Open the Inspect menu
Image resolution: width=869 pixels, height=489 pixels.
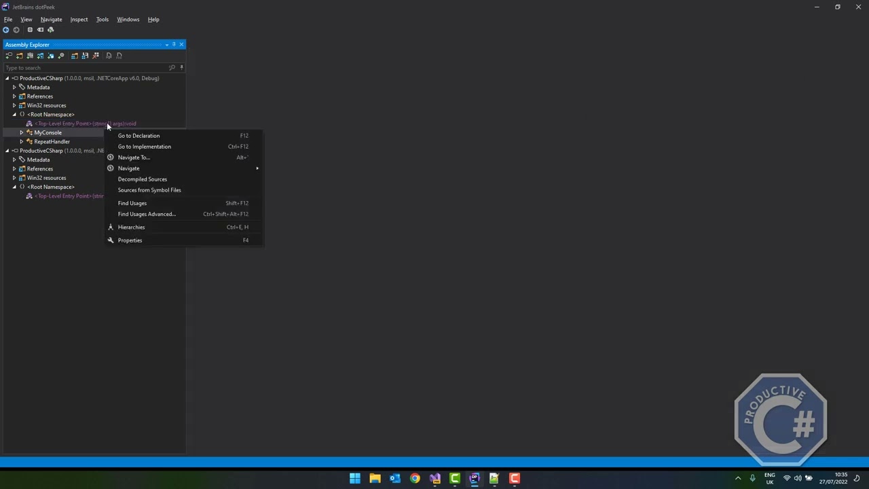[x=79, y=20]
